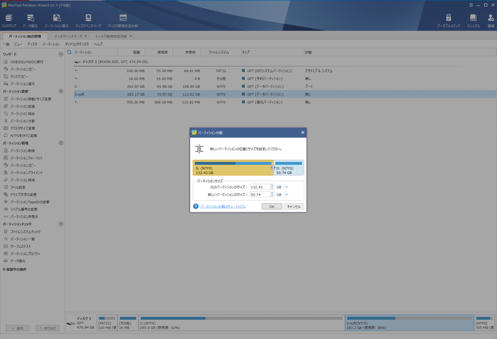Open the ダイナミックディスク menu
This screenshot has width=497, height=339.
pos(77,44)
